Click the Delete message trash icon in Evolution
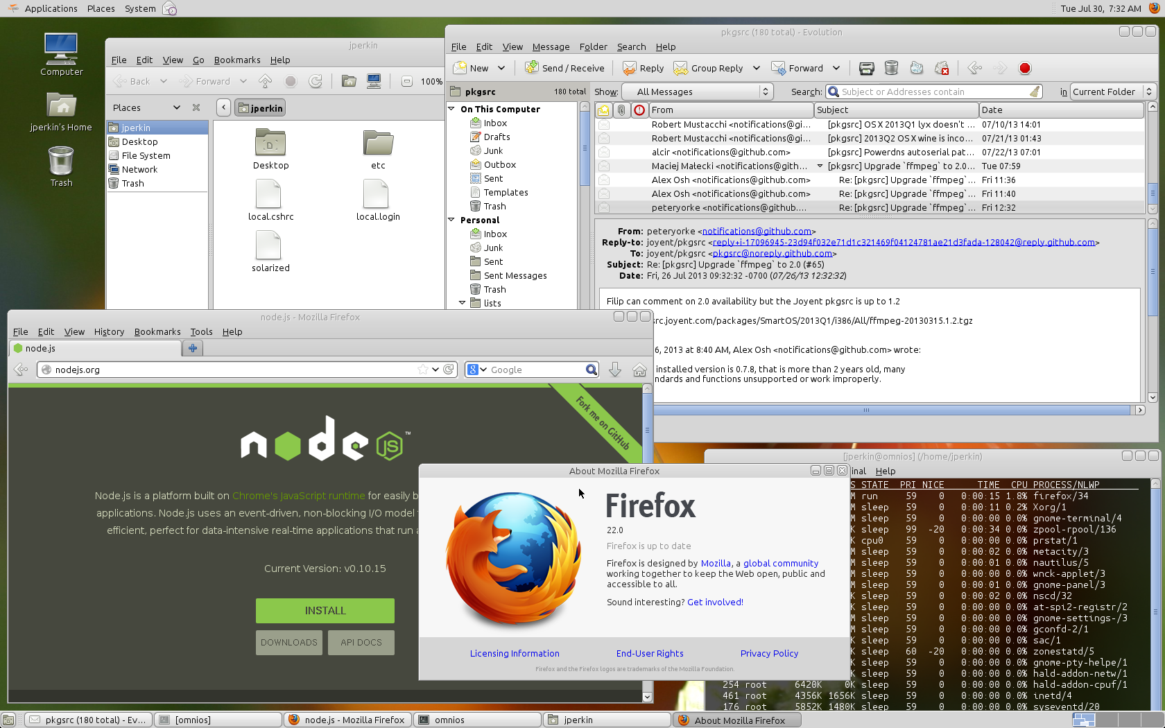1165x728 pixels. (x=891, y=68)
